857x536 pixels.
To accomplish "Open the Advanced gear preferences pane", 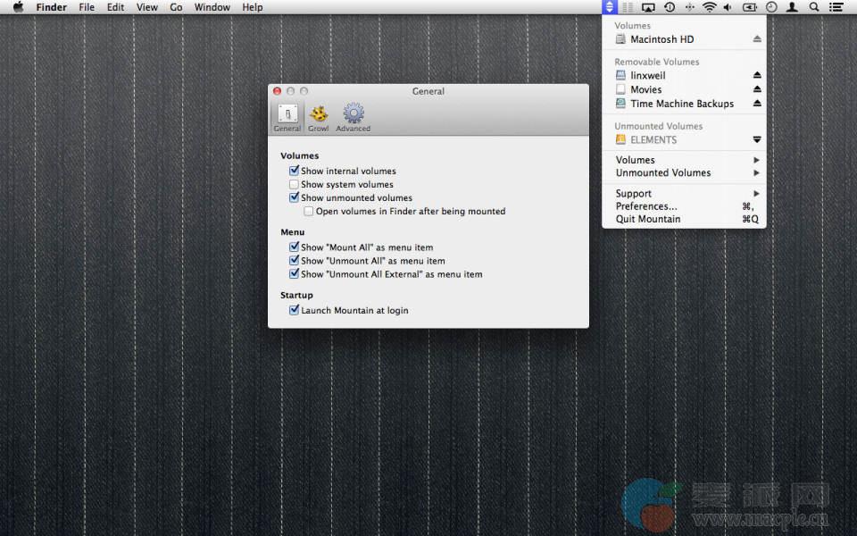I will [354, 116].
